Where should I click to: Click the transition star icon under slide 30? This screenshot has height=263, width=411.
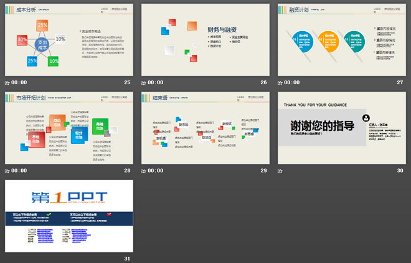[280, 170]
